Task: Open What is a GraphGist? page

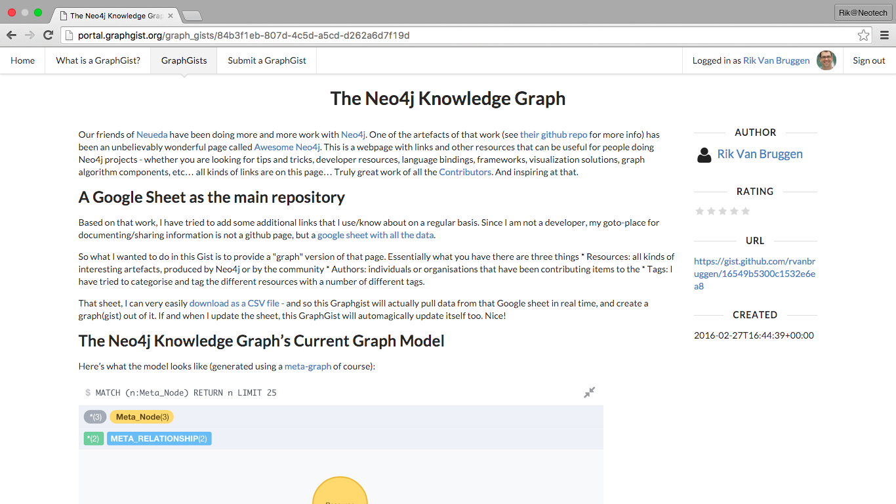Action: [98, 60]
